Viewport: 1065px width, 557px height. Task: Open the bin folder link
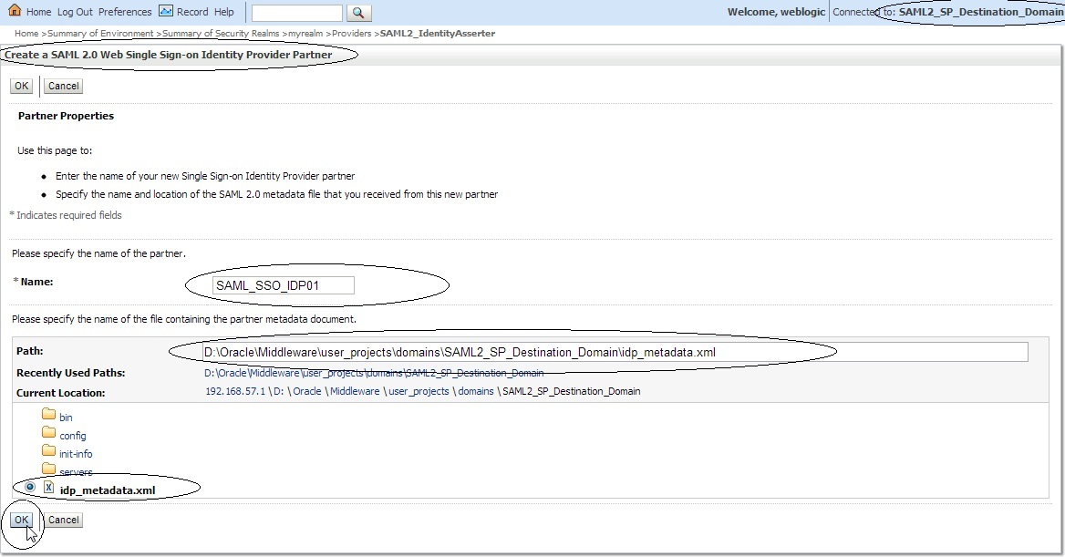click(x=66, y=418)
